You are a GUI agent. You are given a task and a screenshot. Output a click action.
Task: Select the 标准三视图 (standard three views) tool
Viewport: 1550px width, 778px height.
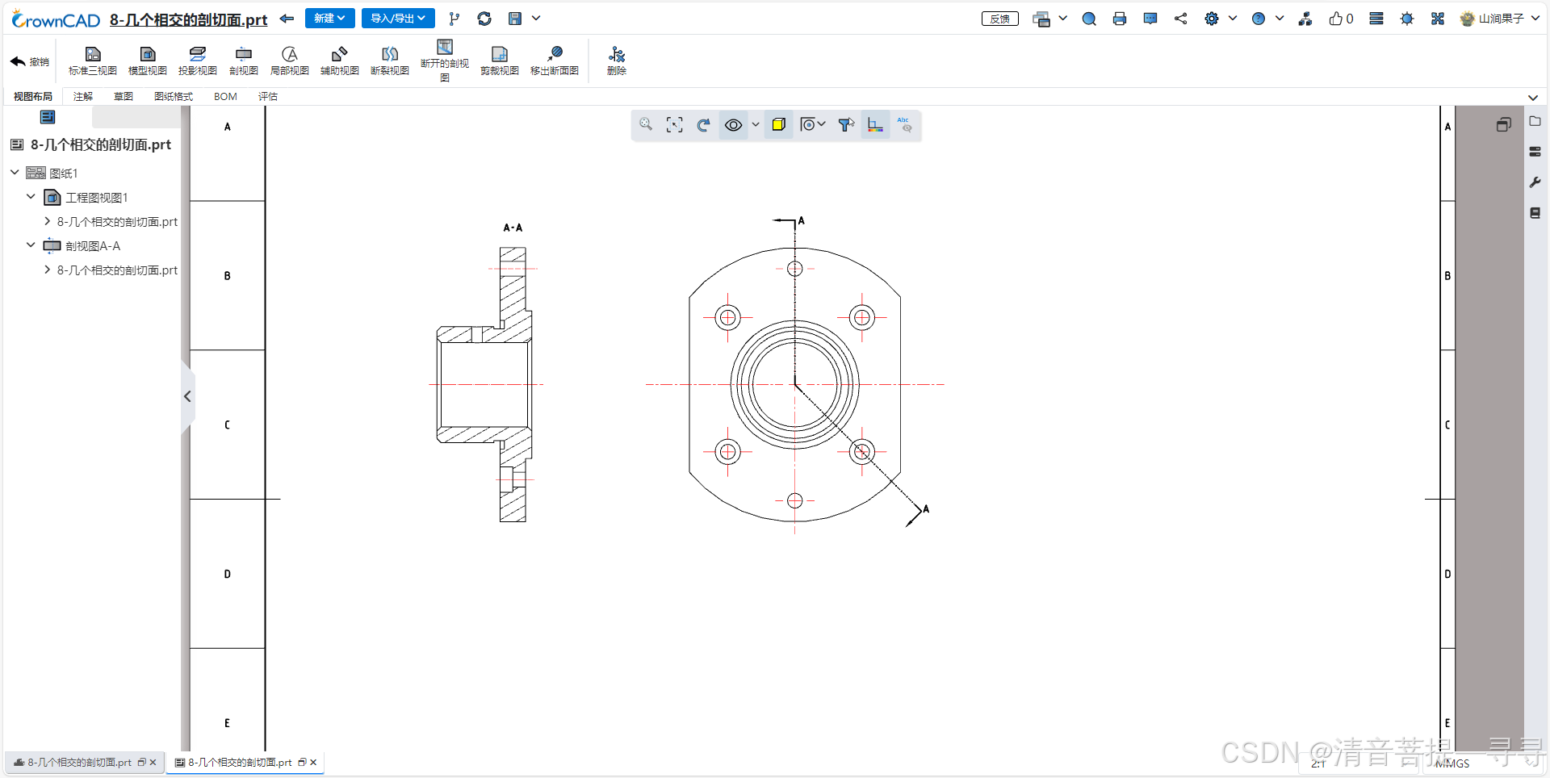click(x=93, y=61)
